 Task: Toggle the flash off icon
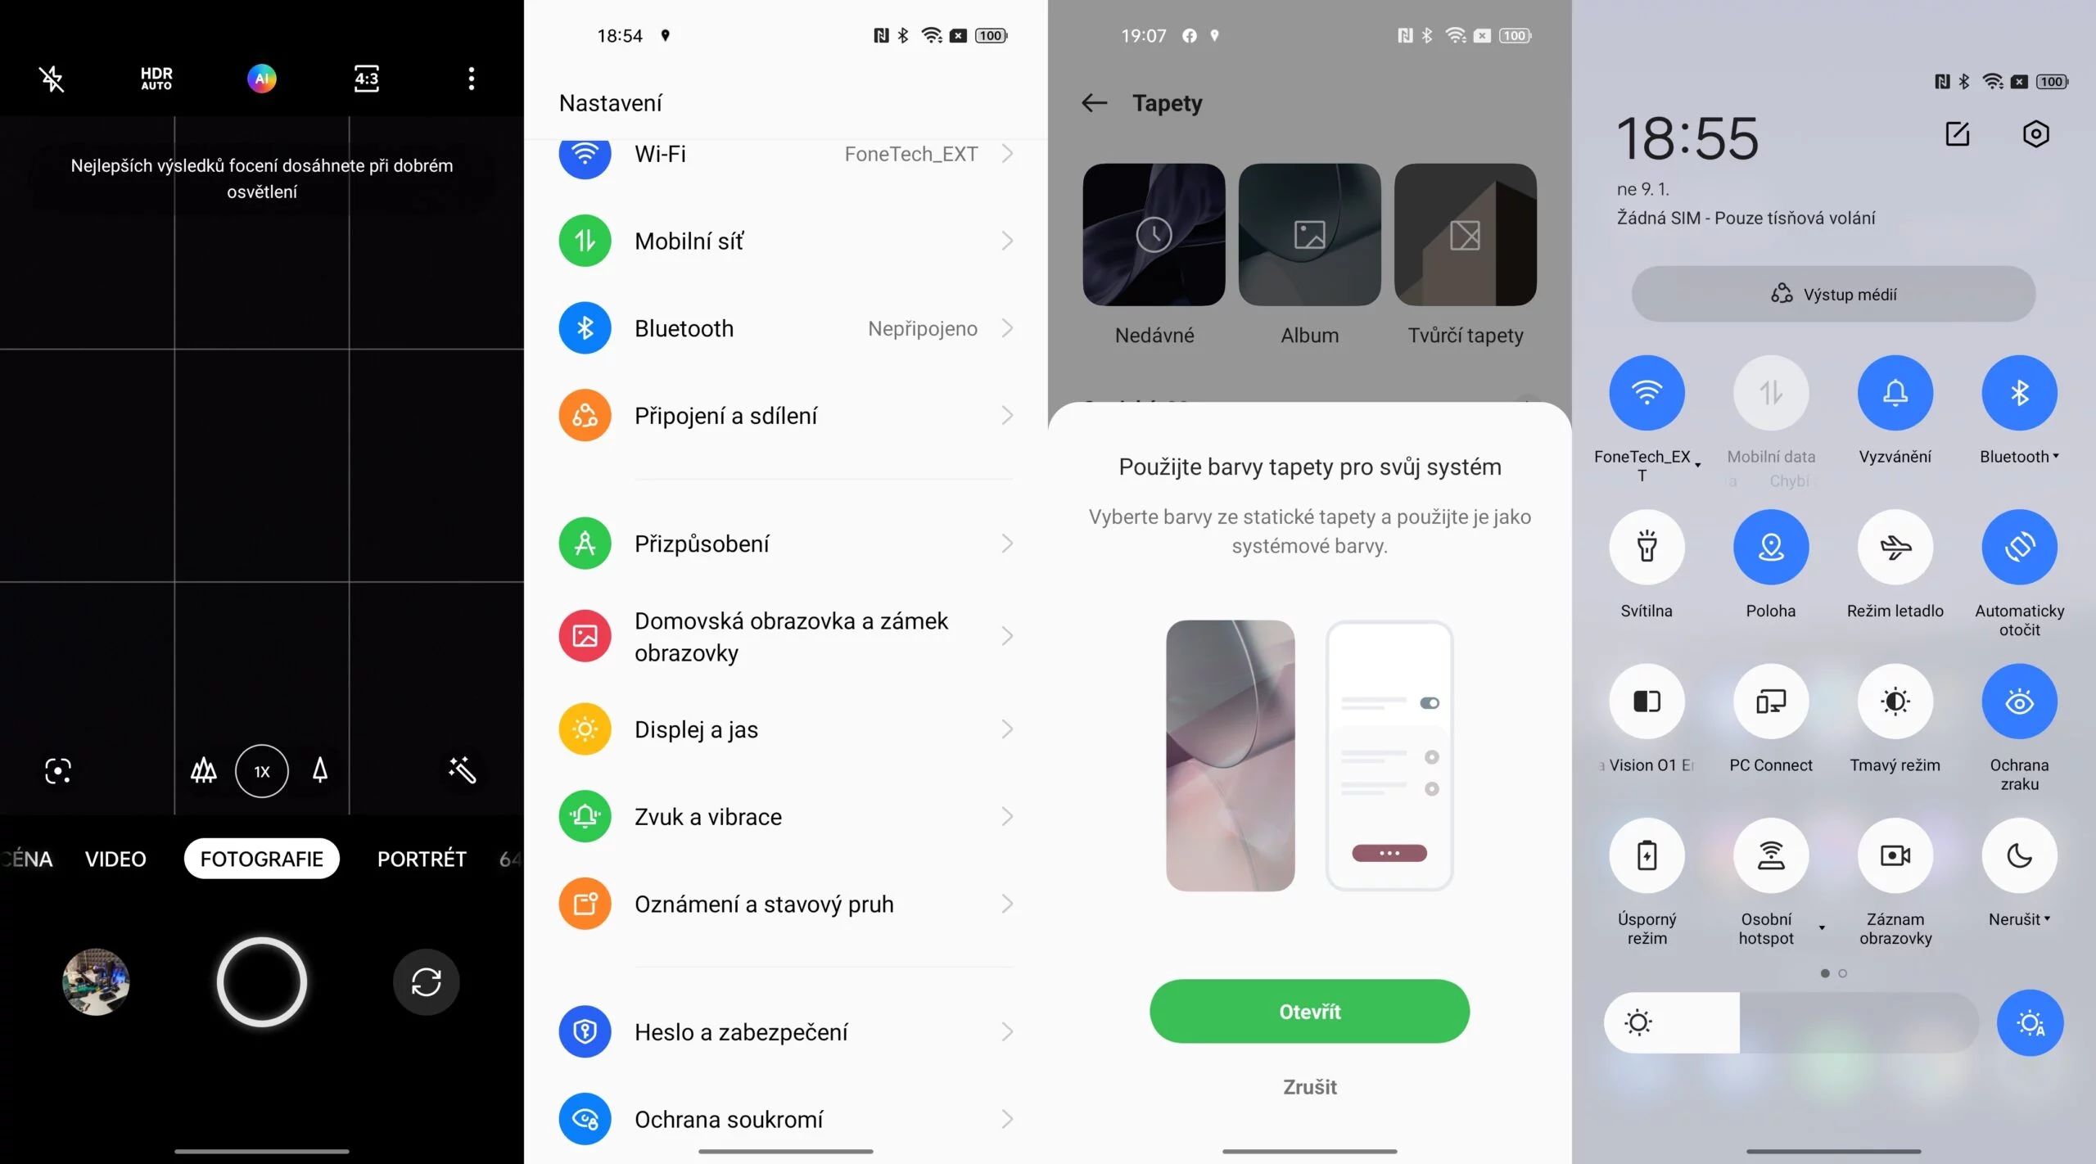pos(53,79)
